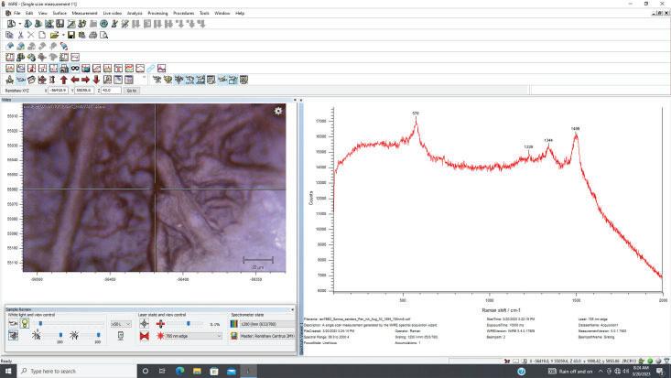The height and width of the screenshot is (378, 671).
Task: Click the Delete X icon in the toolbar
Action: [x=31, y=35]
